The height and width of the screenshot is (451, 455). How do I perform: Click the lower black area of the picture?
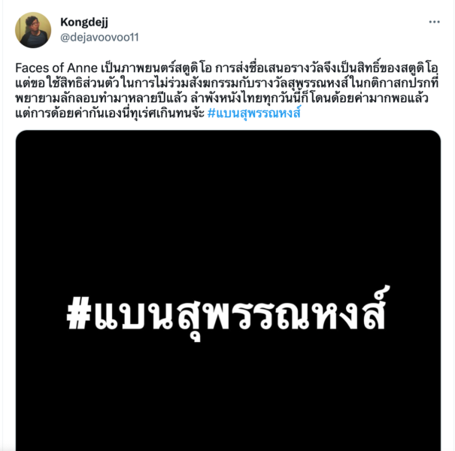pyautogui.click(x=228, y=398)
